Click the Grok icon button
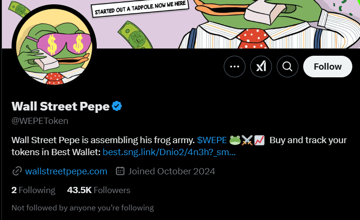 click(261, 67)
